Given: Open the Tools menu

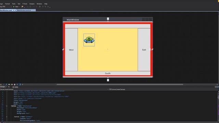Looking at the screenshot, I should [x=14, y=4].
